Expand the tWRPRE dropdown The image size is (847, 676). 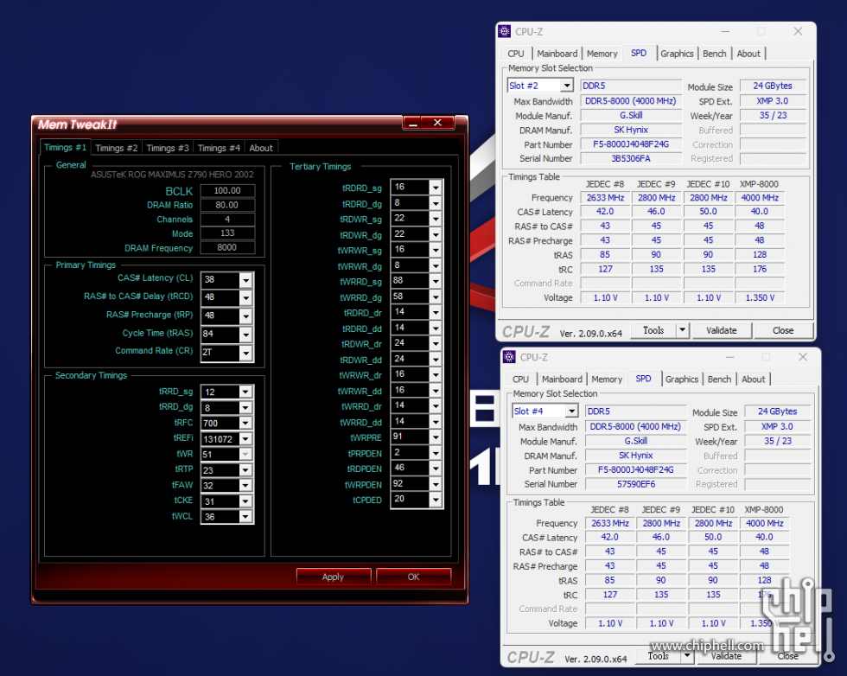[x=436, y=437]
